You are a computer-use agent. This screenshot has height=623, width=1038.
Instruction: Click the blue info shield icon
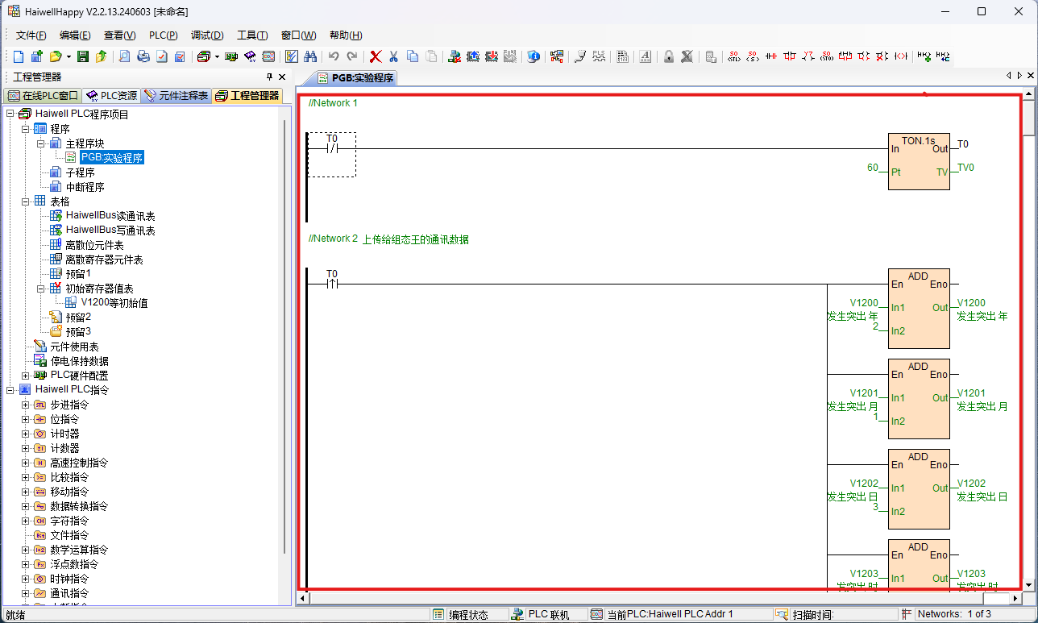point(534,56)
